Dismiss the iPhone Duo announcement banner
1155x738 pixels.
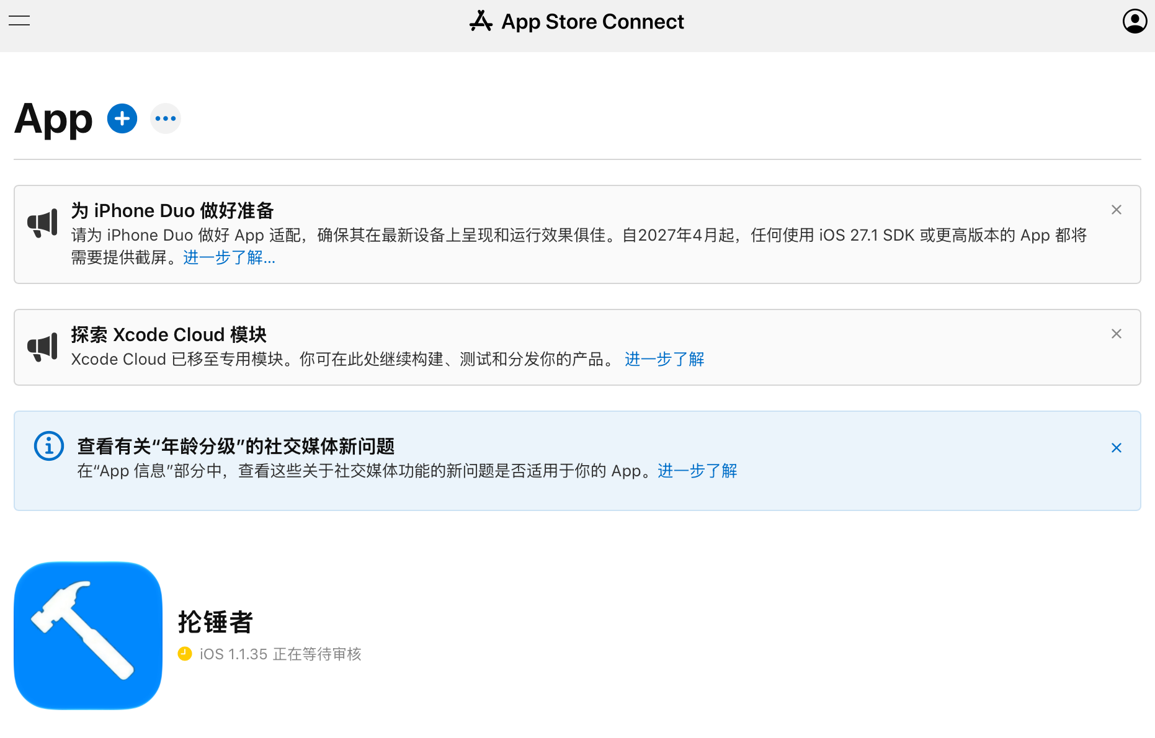1116,210
